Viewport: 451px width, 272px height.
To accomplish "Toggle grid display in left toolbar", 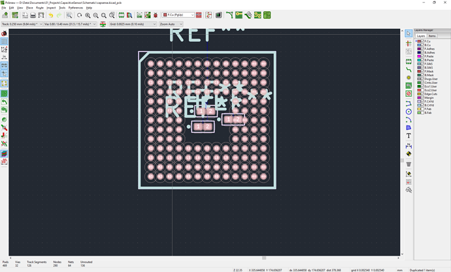I will click(4, 41).
